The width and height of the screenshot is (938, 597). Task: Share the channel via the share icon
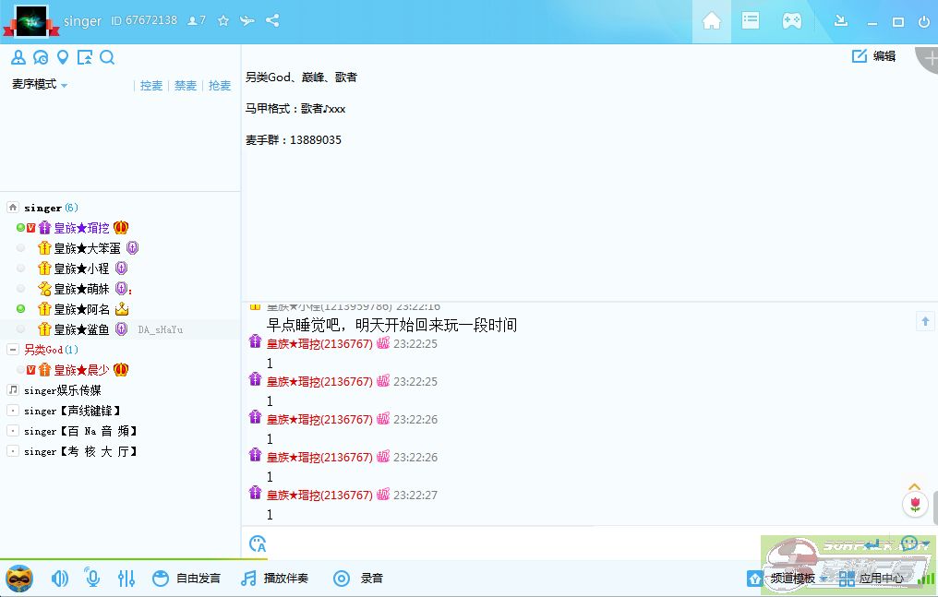coord(272,21)
